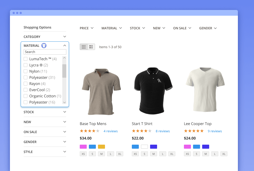Screen dimensions: 254x171
Task: Open the 4 reviews link
Action: tap(111, 131)
